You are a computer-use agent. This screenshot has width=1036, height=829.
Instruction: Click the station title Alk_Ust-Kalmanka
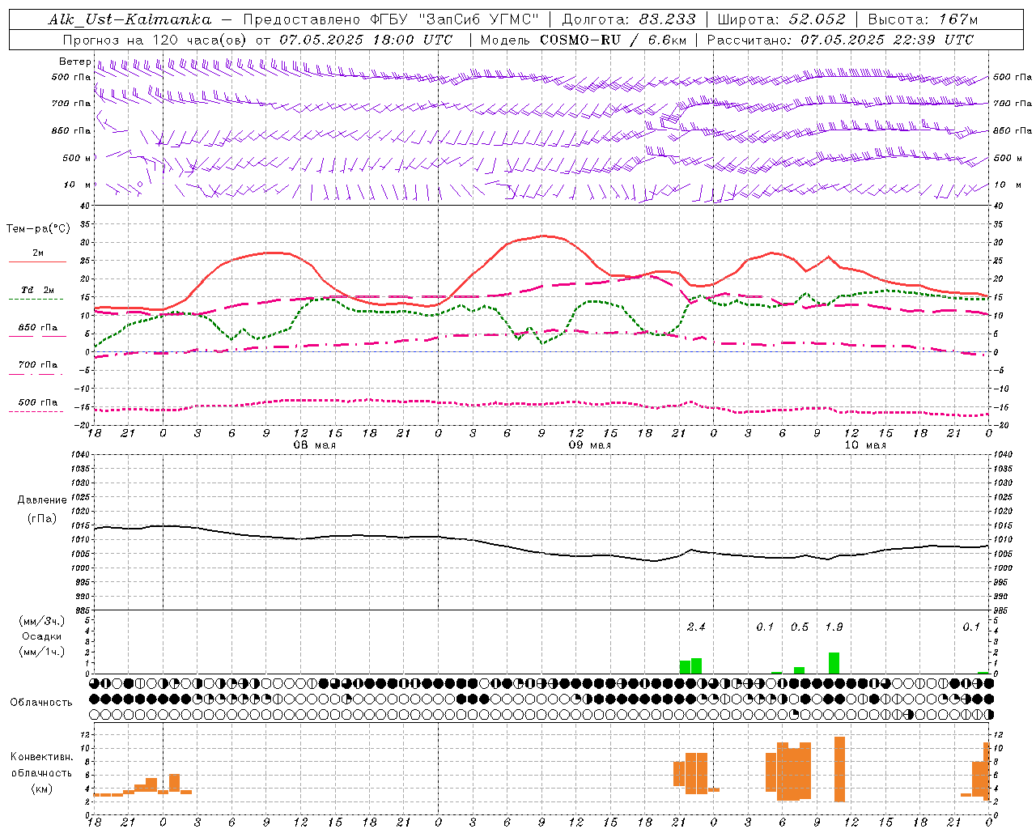[130, 19]
